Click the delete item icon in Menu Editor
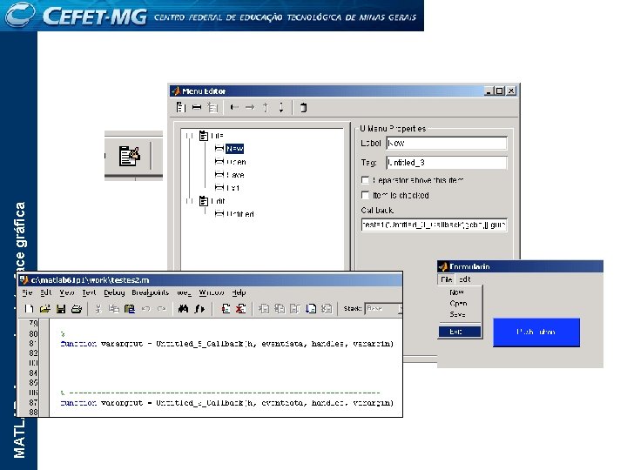Screen dimensions: 627x470 coord(304,107)
